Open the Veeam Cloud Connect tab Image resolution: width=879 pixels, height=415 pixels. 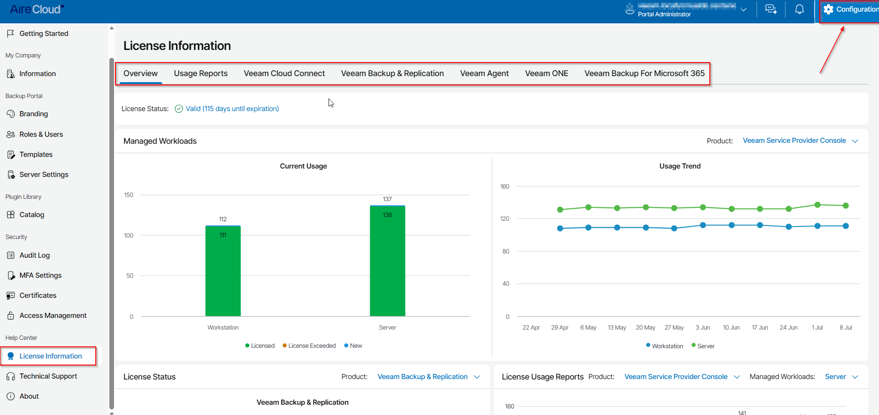(284, 73)
